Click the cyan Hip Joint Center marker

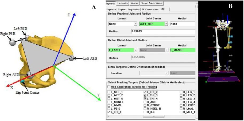[x=22, y=81]
